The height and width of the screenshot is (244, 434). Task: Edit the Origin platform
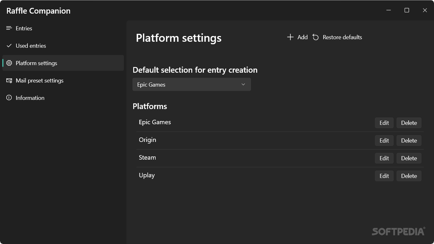click(x=384, y=140)
